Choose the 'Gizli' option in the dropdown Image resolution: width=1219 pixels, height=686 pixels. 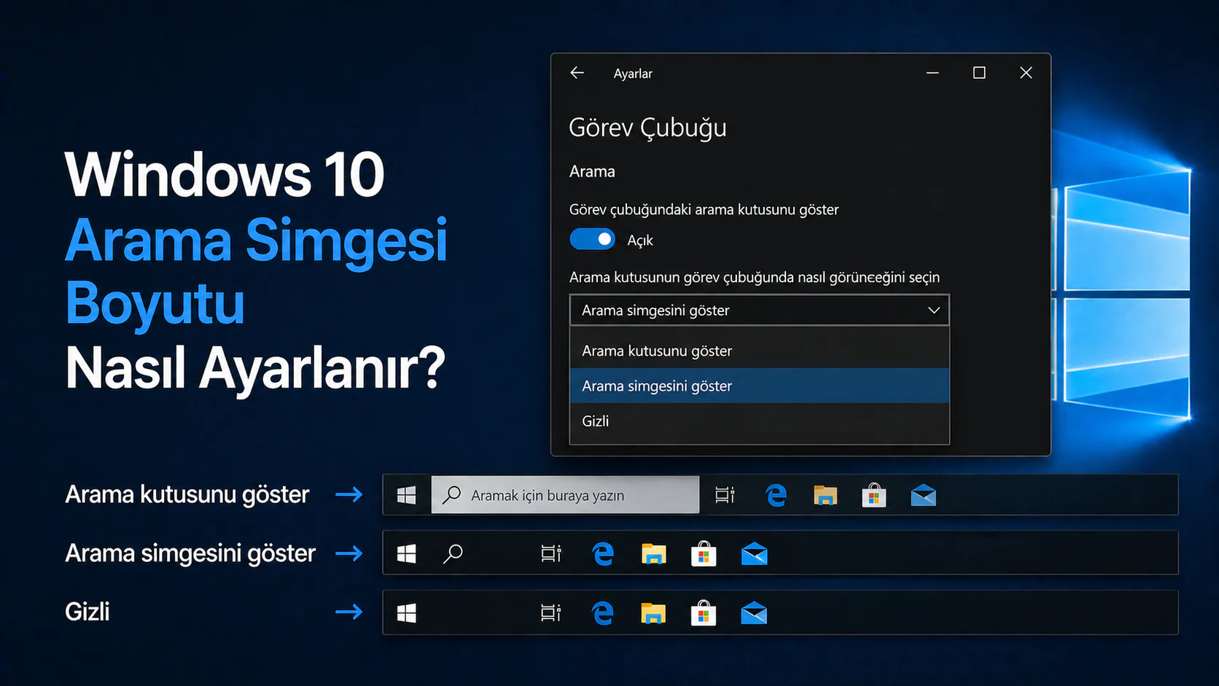(x=595, y=421)
